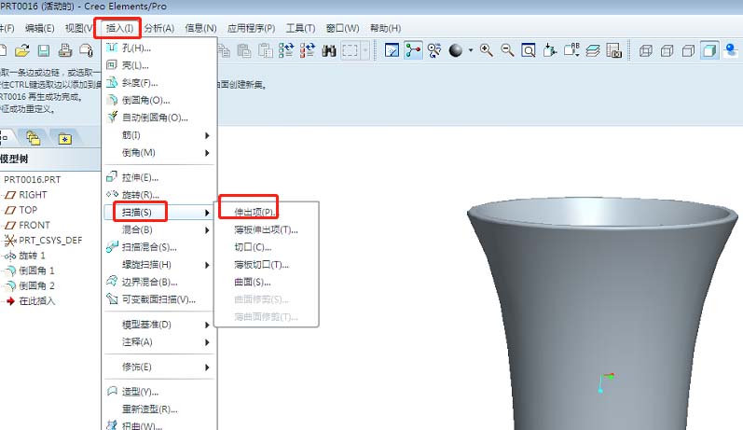The width and height of the screenshot is (743, 430).
Task: Click the Zoom In magnifier icon
Action: [x=486, y=50]
